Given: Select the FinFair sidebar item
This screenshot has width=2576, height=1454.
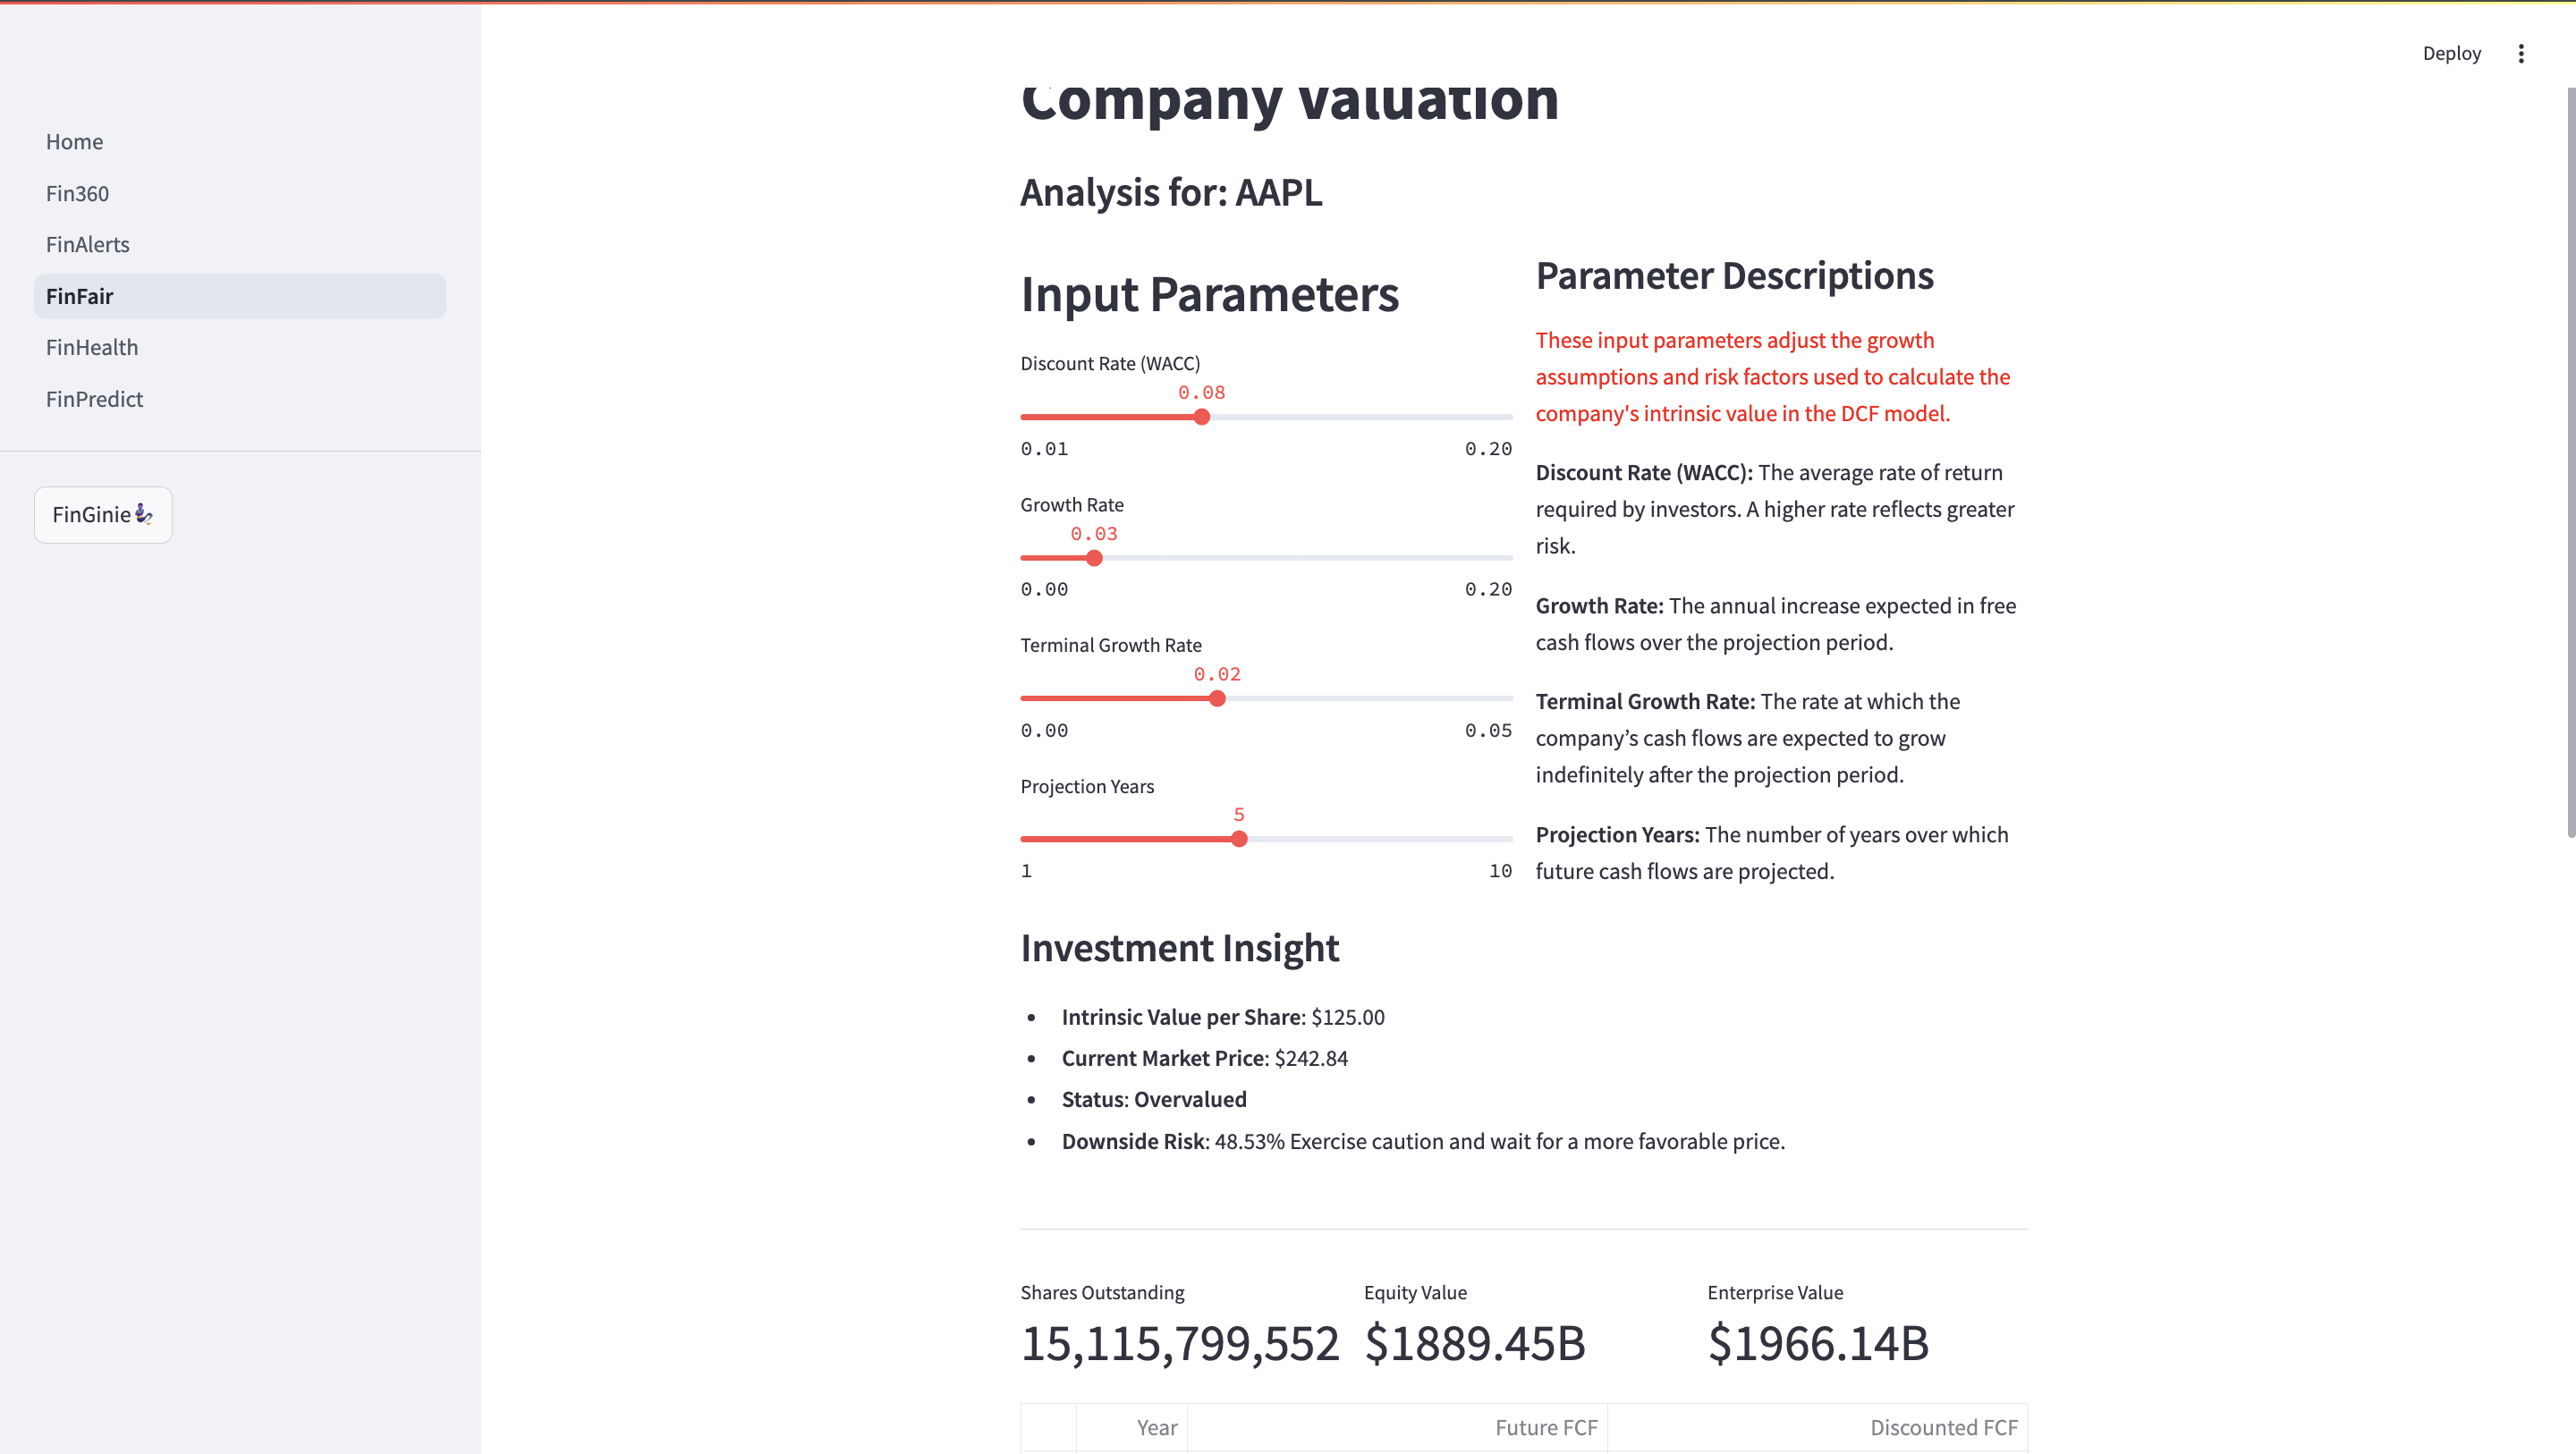Looking at the screenshot, I should [80, 297].
